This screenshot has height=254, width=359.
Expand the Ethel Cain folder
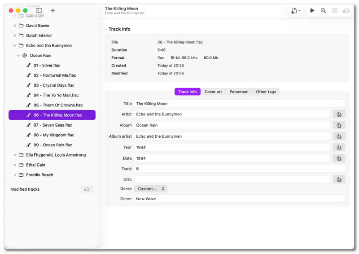click(x=15, y=165)
